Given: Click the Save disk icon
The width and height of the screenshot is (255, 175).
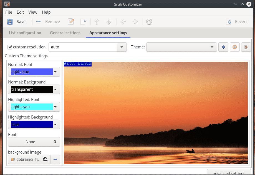Looking at the screenshot, I should pos(10,22).
